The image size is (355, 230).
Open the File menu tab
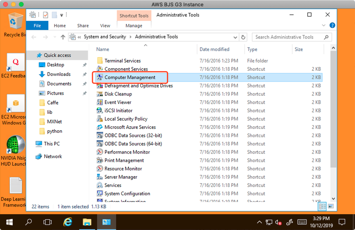coord(37,26)
